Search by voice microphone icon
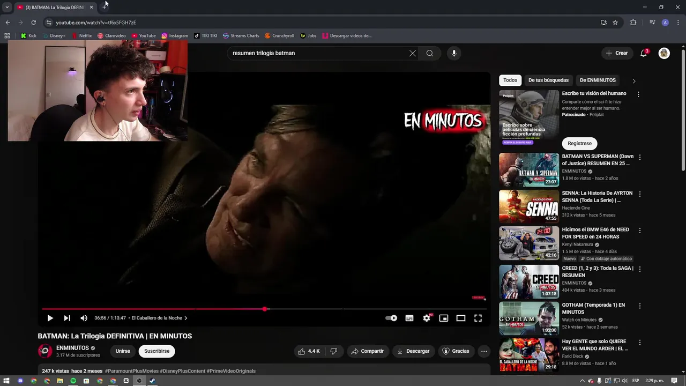Image resolution: width=686 pixels, height=386 pixels. tap(454, 53)
